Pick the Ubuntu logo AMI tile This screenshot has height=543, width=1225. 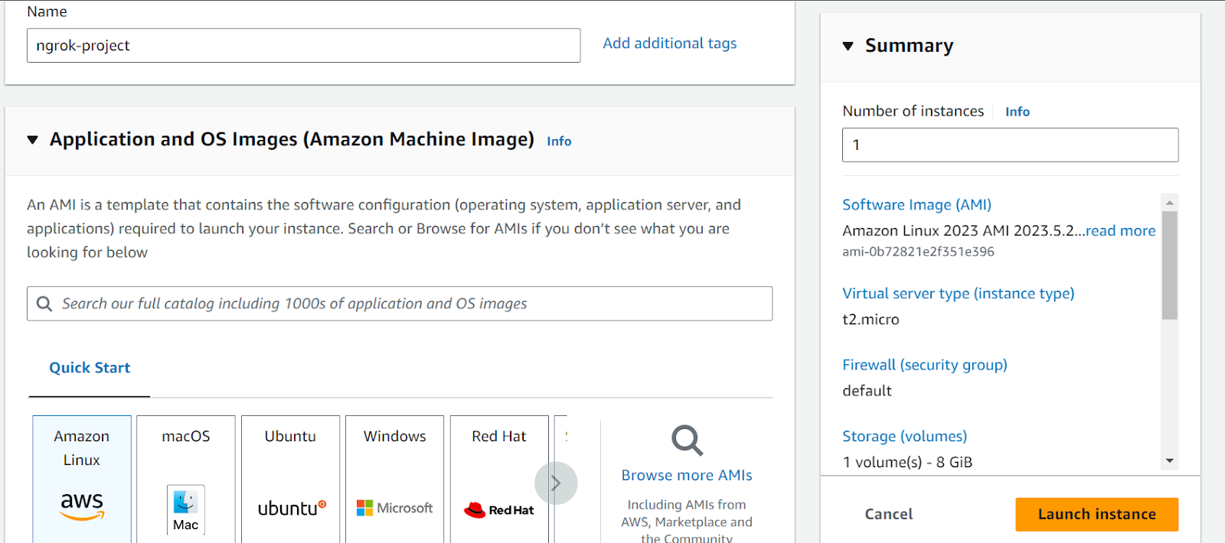291,508
